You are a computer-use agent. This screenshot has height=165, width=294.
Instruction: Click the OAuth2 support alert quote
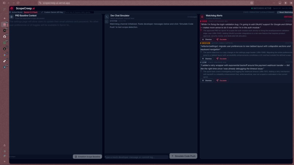tap(246, 26)
